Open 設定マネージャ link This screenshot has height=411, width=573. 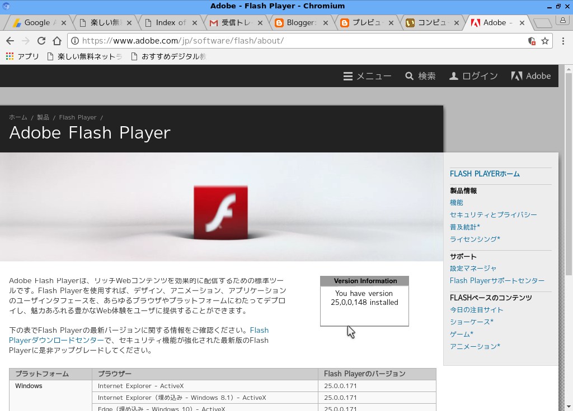(x=473, y=269)
